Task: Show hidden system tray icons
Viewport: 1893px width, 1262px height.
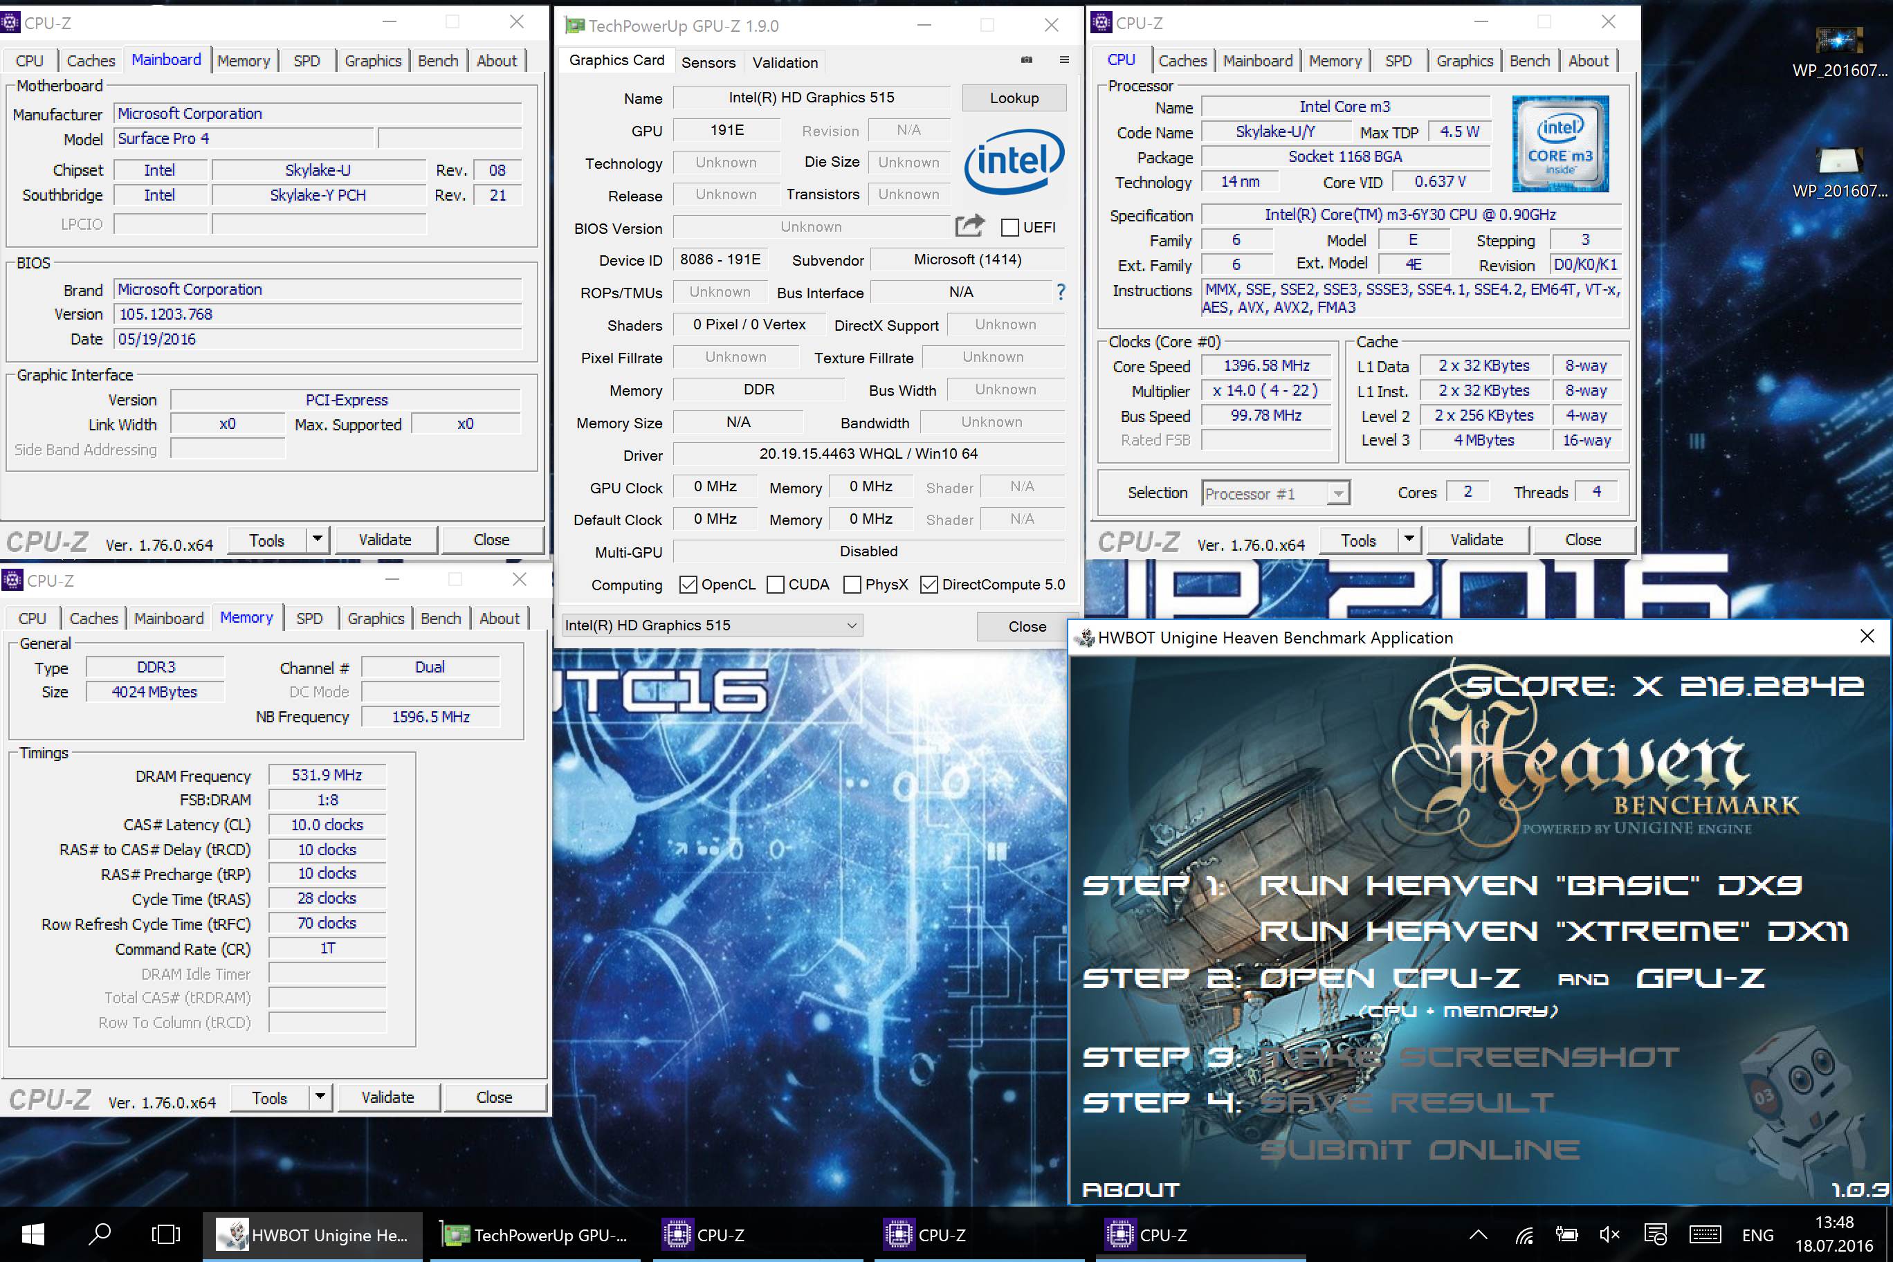Action: pyautogui.click(x=1479, y=1234)
